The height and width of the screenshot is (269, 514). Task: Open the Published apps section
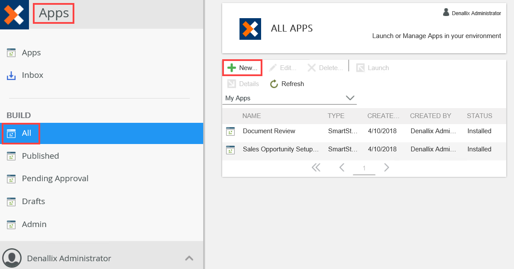coord(40,156)
